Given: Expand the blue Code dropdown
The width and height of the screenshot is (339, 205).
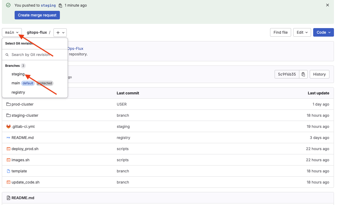Looking at the screenshot, I should click(323, 32).
